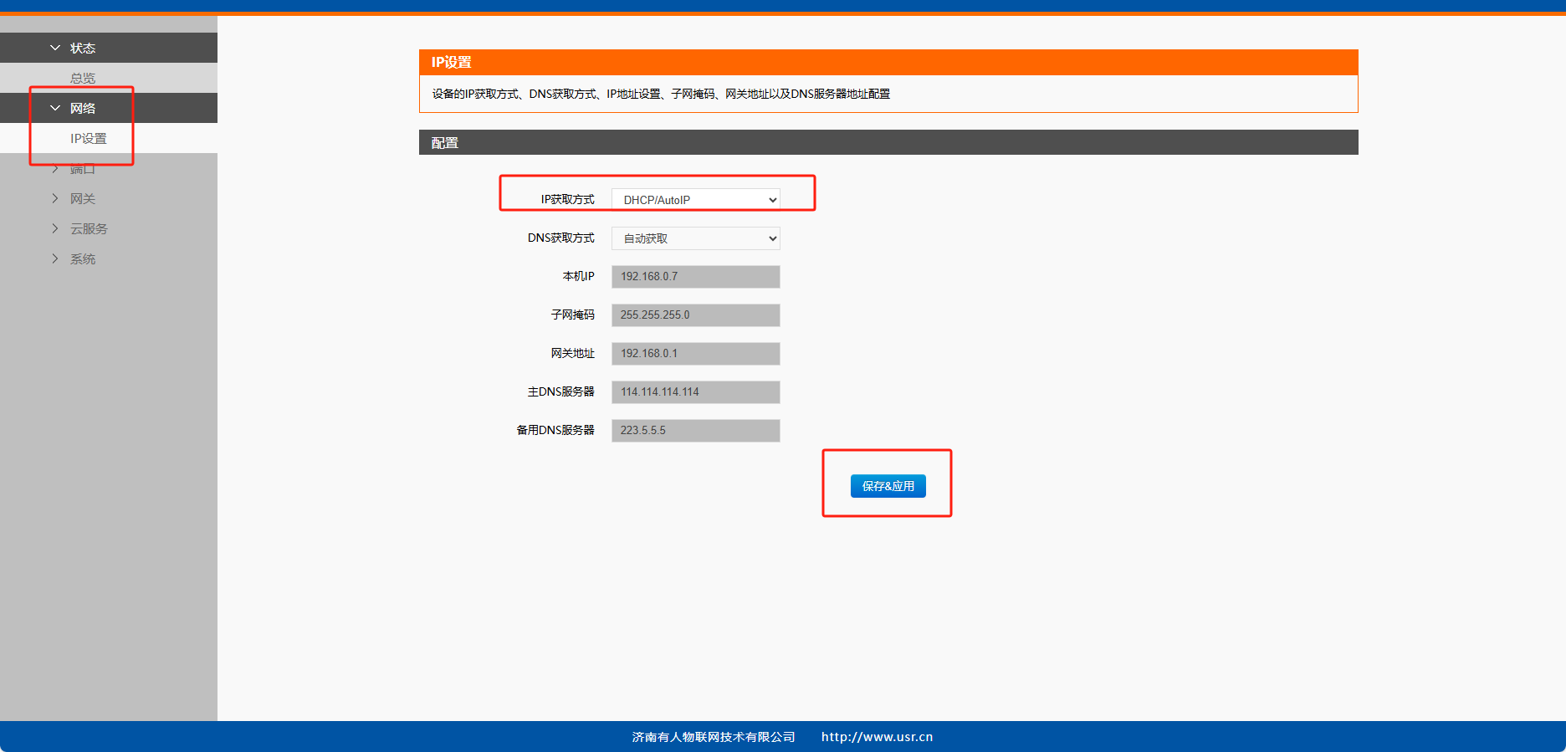Open the IP获取方式 DHCP/AutoIP dropdown
This screenshot has height=752, width=1566.
pyautogui.click(x=695, y=200)
